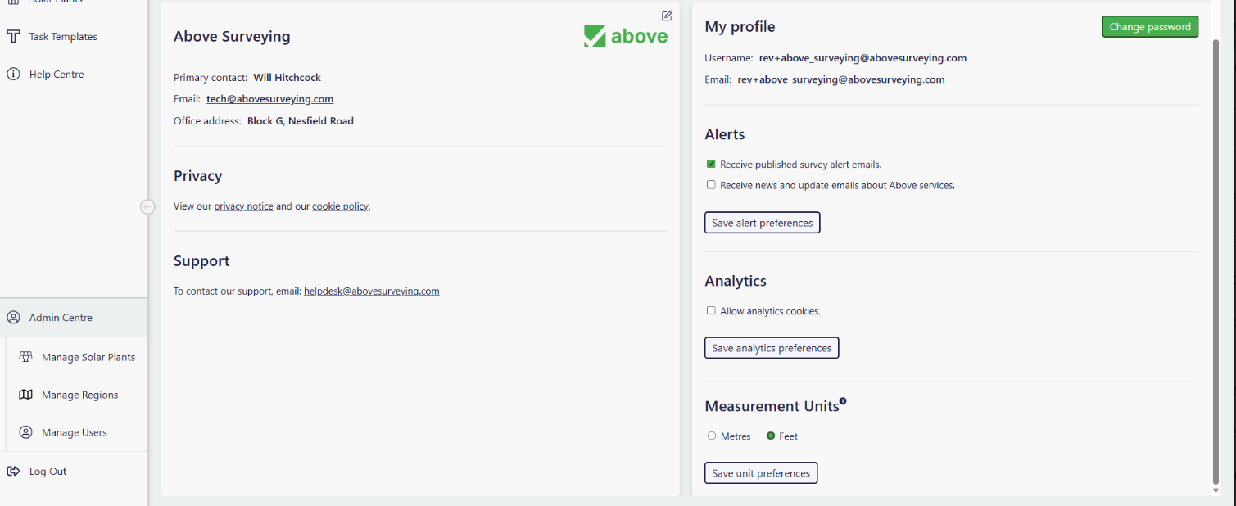Click the helpdesk@abovesurveying.com email link
Viewport: 1236px width, 506px height.
click(x=371, y=291)
